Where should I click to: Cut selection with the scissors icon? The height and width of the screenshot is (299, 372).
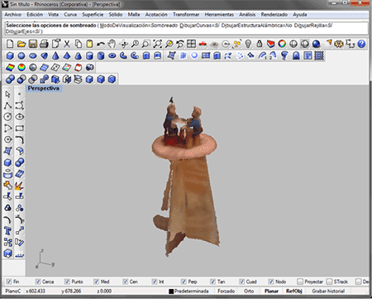[x=67, y=44]
